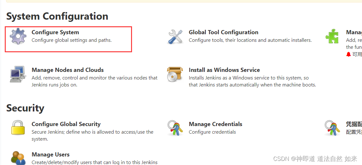Screen dimensions: 362x165
Task: Click the gear icon for Configure System
Action: point(18,36)
